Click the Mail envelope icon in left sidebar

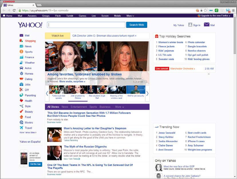[x=21, y=35]
